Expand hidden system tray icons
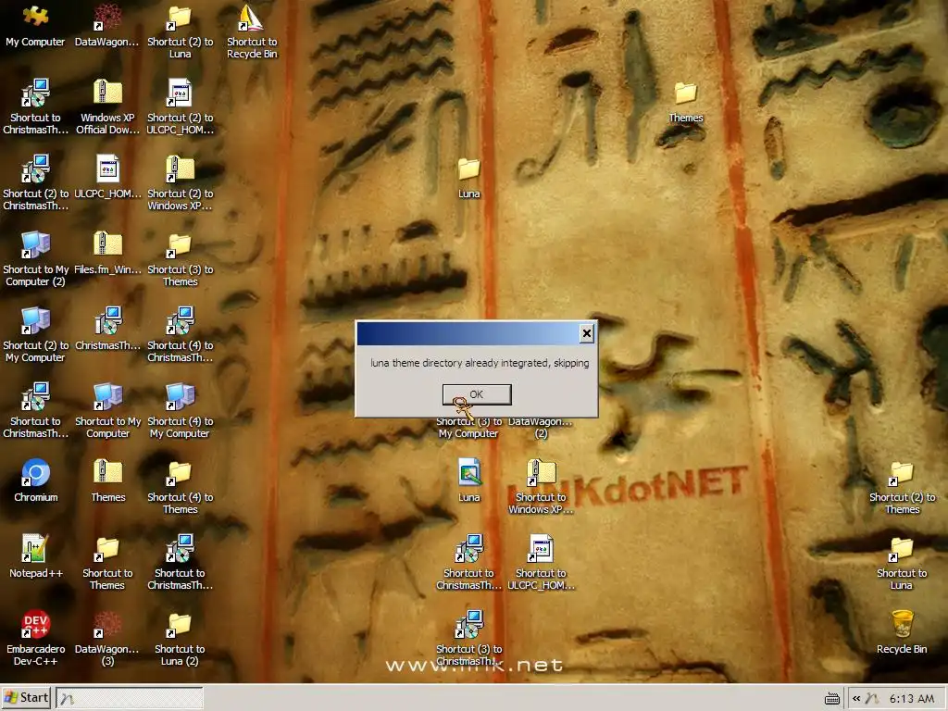 coord(856,699)
